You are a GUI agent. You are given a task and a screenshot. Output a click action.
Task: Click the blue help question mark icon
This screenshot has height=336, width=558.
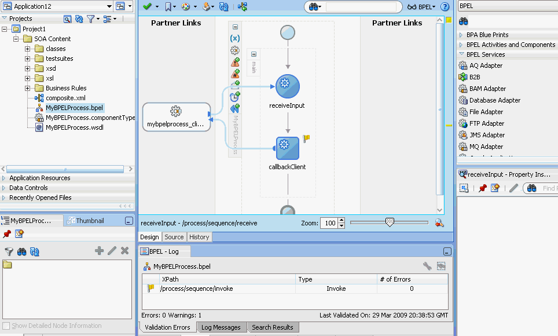[x=445, y=6]
